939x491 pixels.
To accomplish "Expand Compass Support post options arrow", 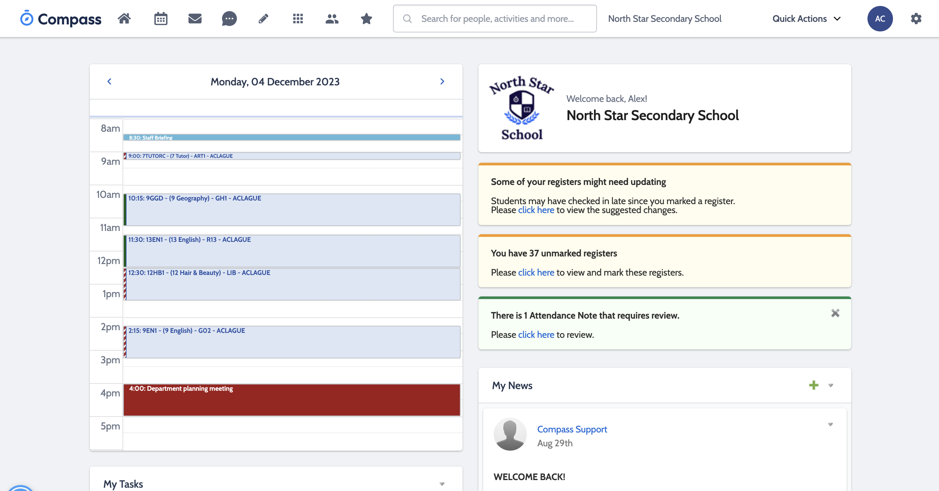I will pyautogui.click(x=830, y=424).
